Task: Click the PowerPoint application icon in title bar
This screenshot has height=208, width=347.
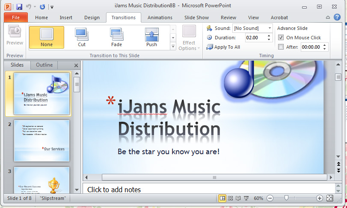Action: coord(8,7)
